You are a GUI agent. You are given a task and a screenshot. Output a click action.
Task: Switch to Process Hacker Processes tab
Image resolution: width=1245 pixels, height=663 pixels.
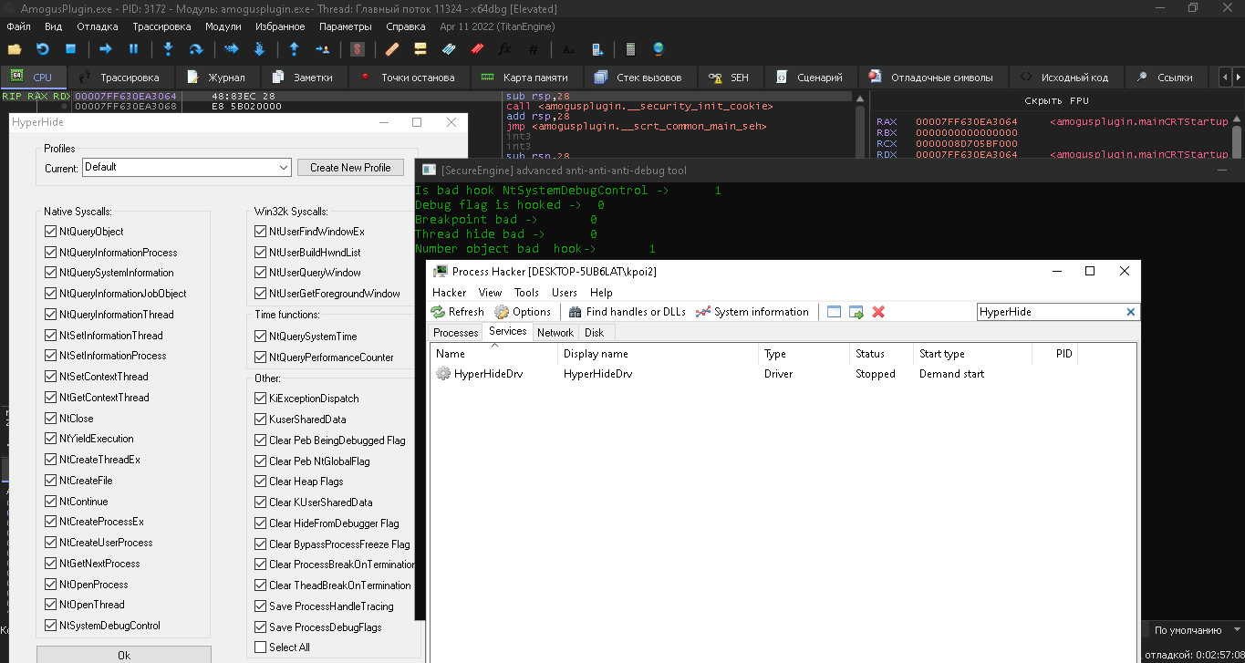point(455,333)
